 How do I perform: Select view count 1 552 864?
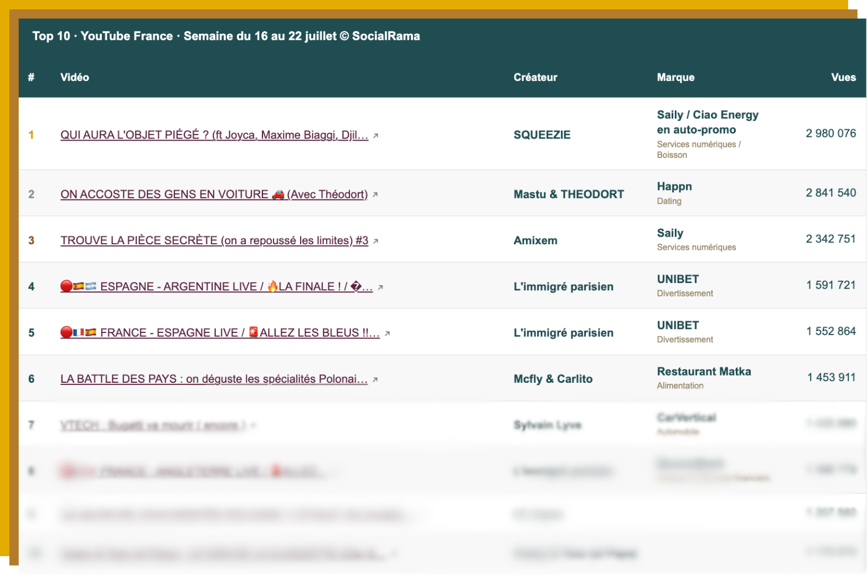[831, 331]
